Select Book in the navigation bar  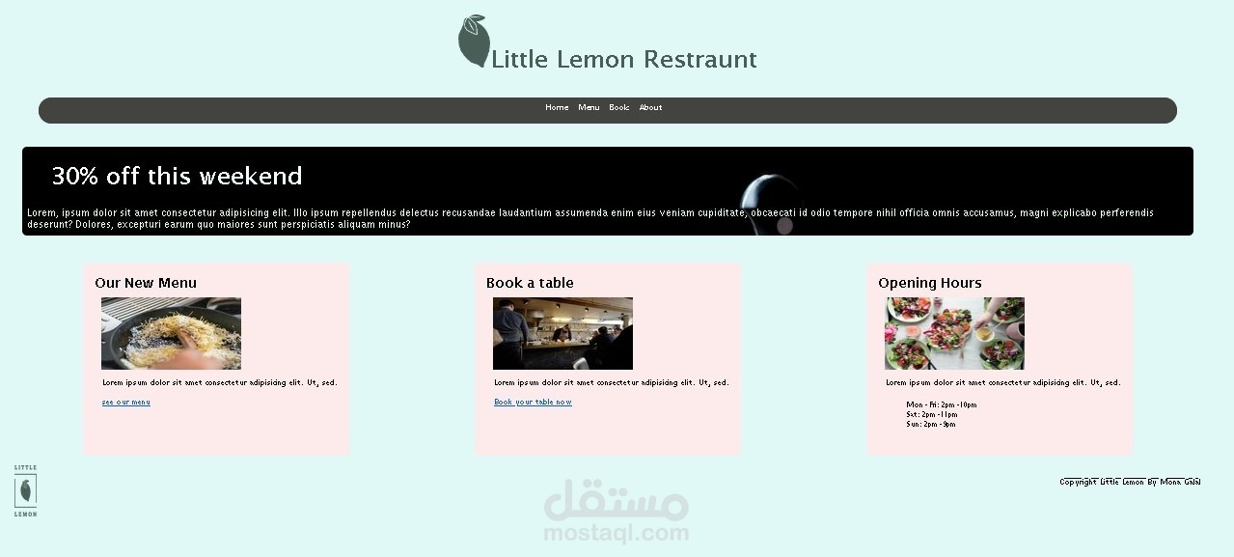click(x=618, y=107)
